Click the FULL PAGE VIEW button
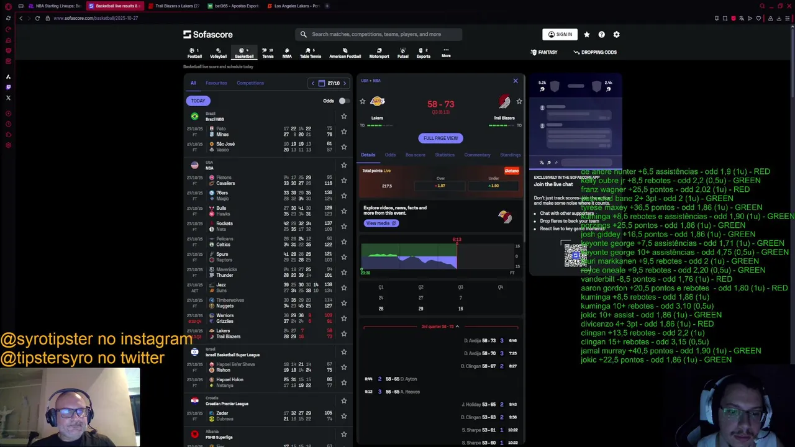This screenshot has height=447, width=795. point(440,138)
